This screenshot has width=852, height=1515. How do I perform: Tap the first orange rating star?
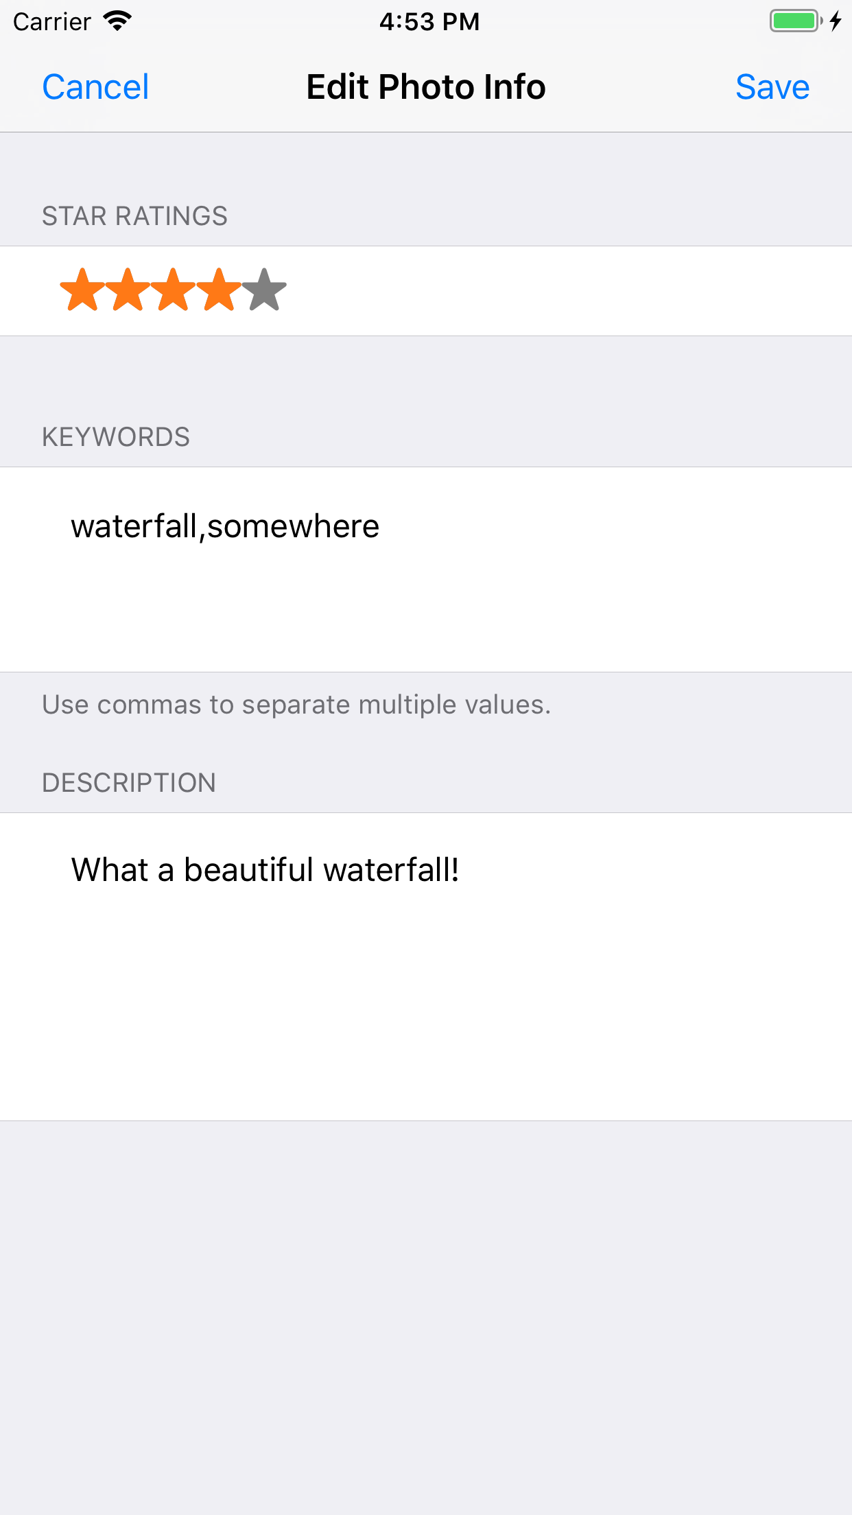coord(82,290)
